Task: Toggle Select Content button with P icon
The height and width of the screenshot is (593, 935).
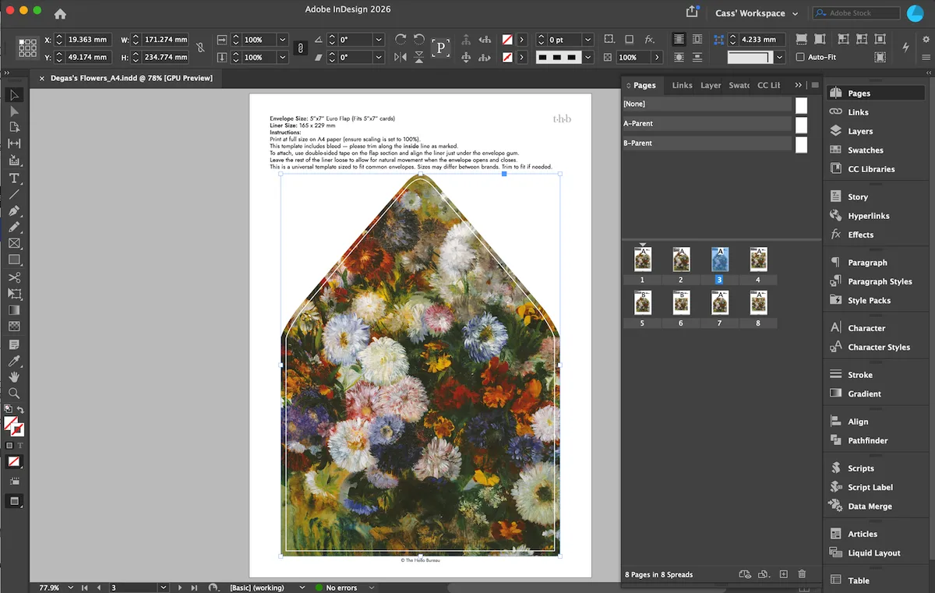Action: (x=441, y=48)
